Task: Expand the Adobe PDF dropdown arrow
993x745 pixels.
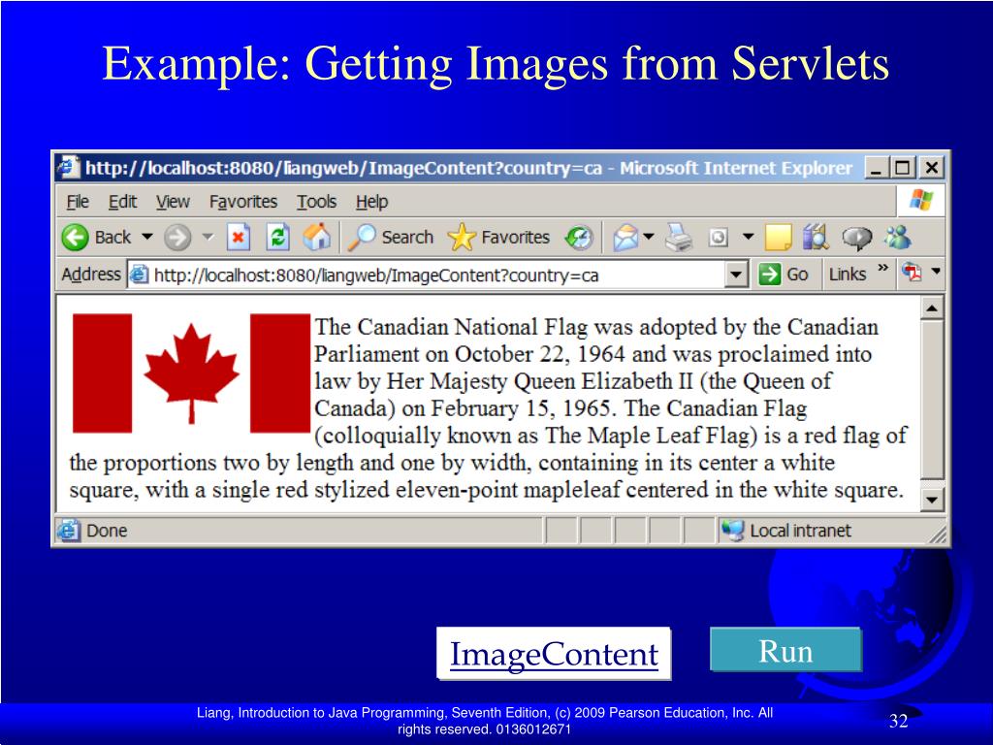Action: (936, 272)
